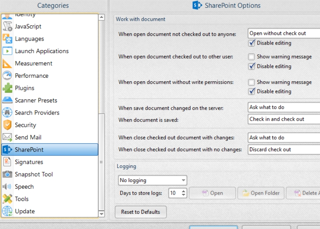The image size is (320, 229).
Task: Click the Launch Applications play icon
Action: pos(7,51)
